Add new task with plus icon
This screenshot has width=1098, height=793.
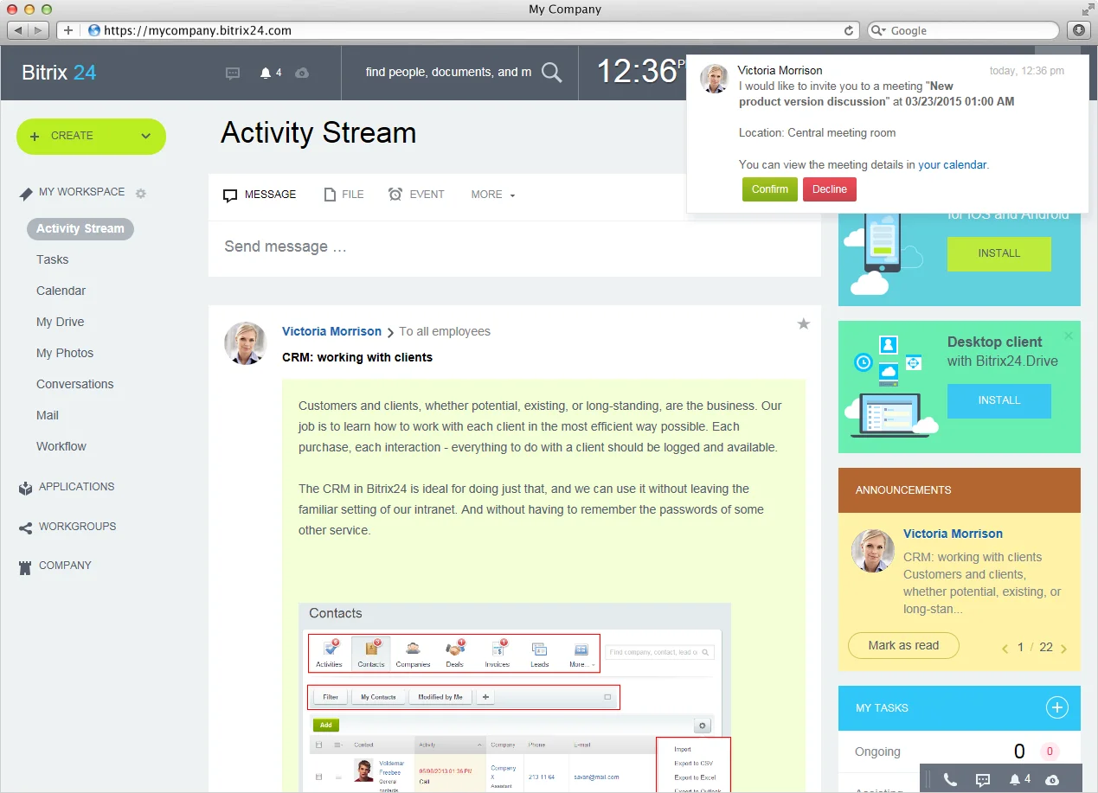click(1056, 707)
